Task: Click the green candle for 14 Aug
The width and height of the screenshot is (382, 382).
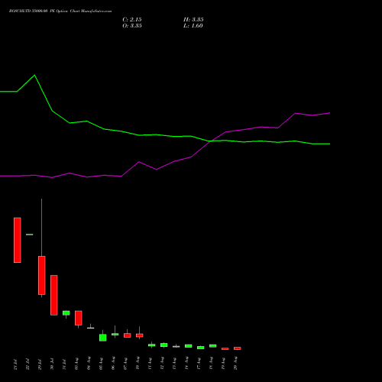Action: 189,346
